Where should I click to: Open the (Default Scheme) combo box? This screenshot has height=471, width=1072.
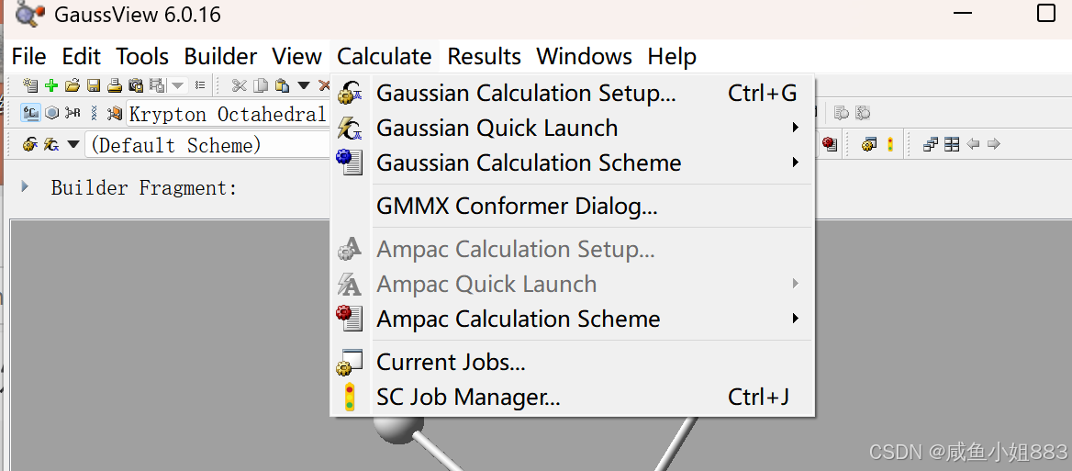(207, 145)
